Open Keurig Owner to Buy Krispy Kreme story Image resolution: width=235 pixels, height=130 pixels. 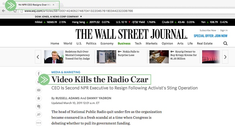[x=184, y=55]
